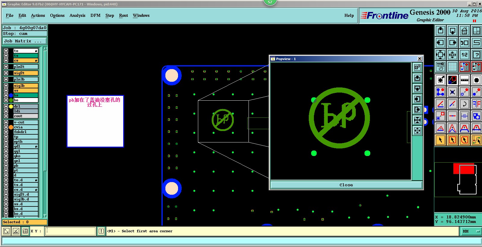Toggle the 'cs' layer checkbox

point(6,60)
